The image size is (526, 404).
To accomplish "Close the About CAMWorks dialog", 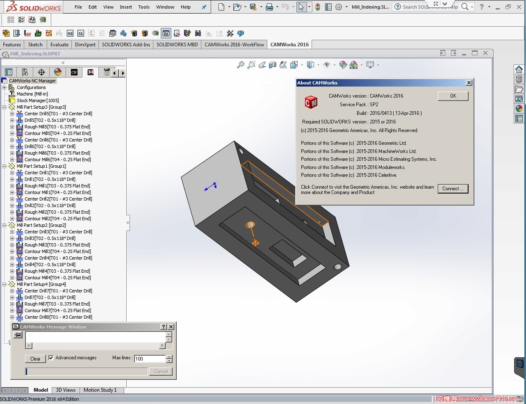I will click(x=469, y=83).
